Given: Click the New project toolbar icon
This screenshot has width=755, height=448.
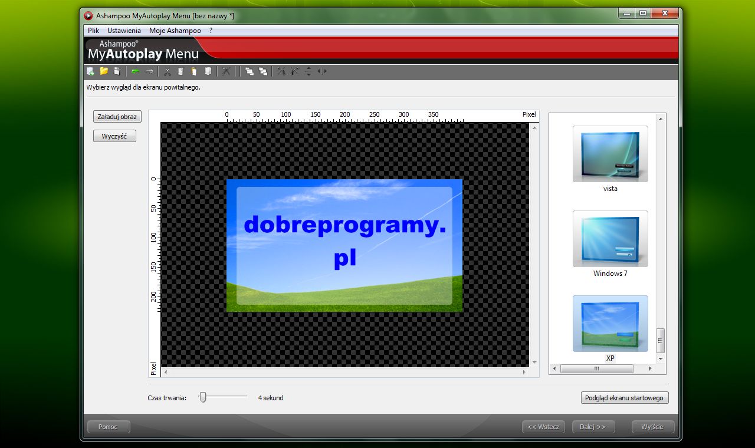Looking at the screenshot, I should [x=90, y=71].
